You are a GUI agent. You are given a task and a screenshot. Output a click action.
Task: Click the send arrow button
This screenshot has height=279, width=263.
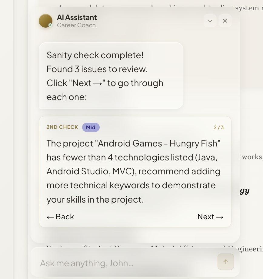click(x=226, y=262)
